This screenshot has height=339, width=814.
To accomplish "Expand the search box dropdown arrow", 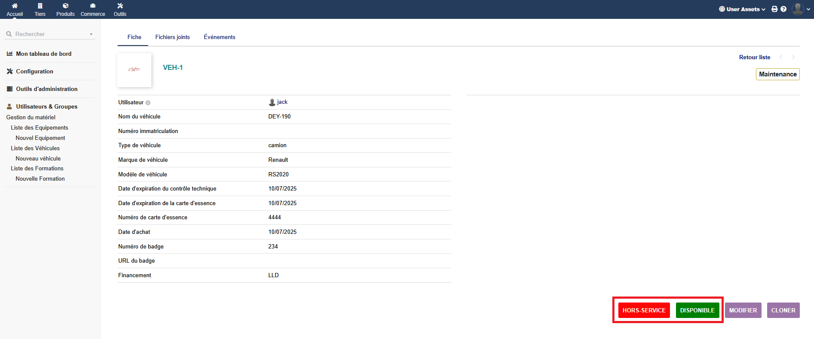I will click(x=91, y=34).
